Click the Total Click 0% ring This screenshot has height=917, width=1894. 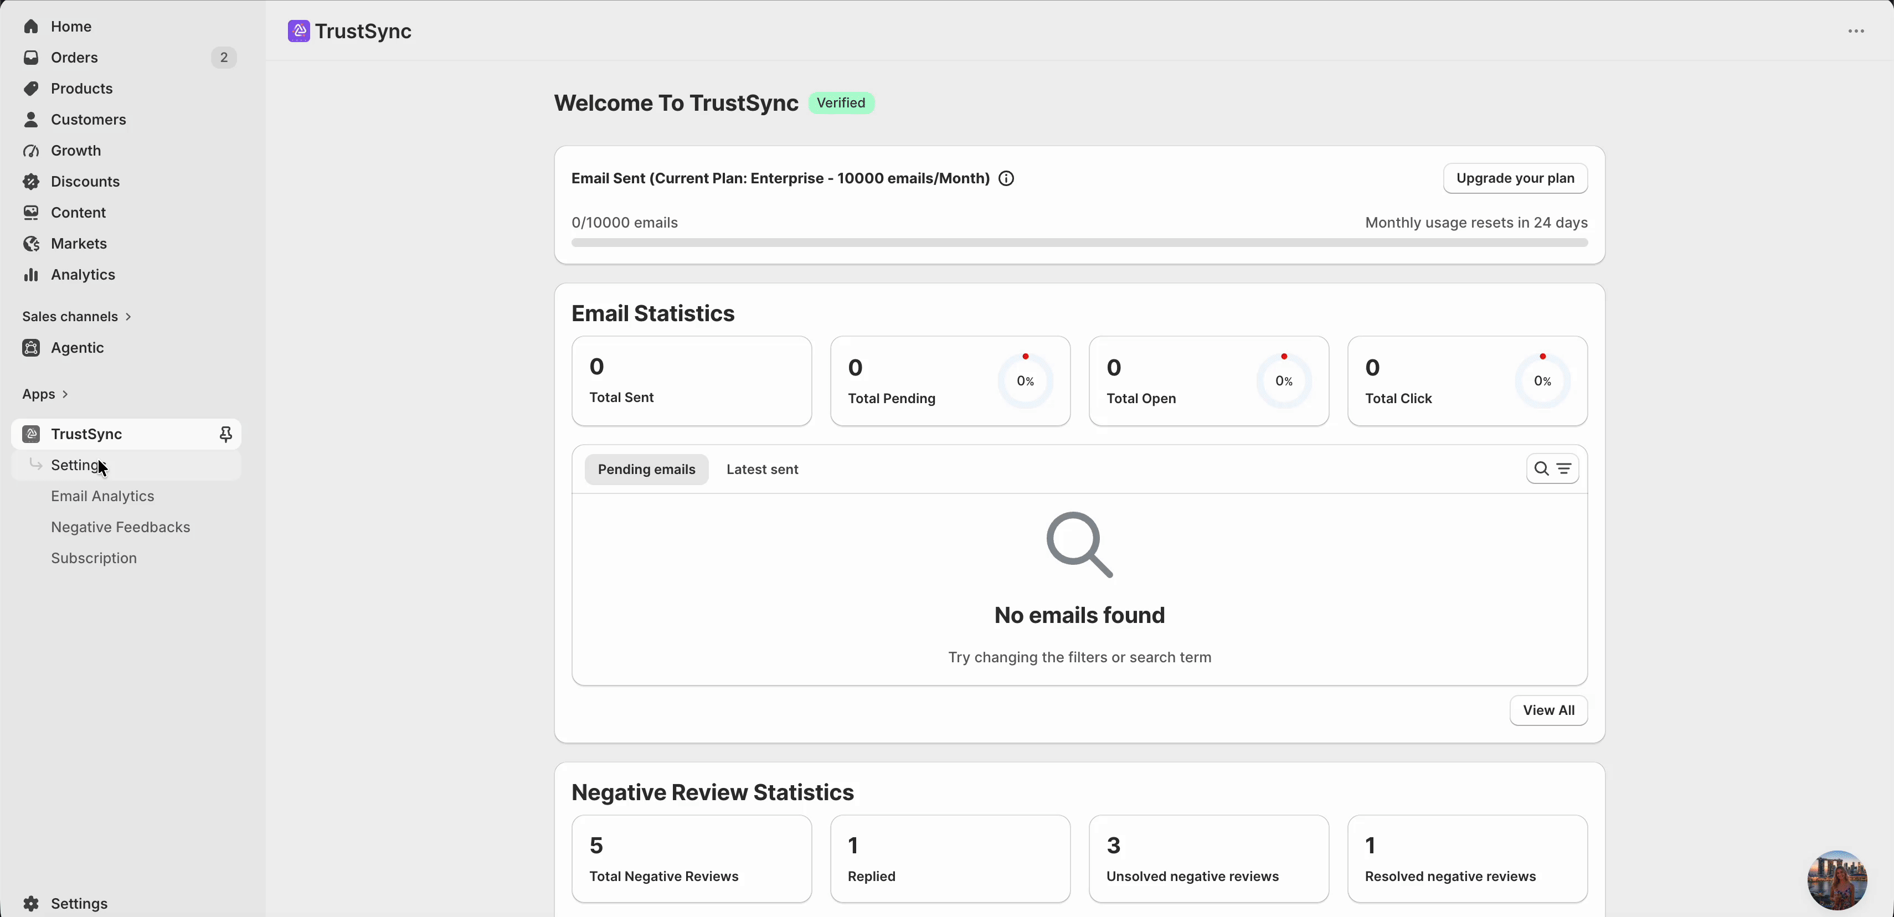pyautogui.click(x=1542, y=381)
